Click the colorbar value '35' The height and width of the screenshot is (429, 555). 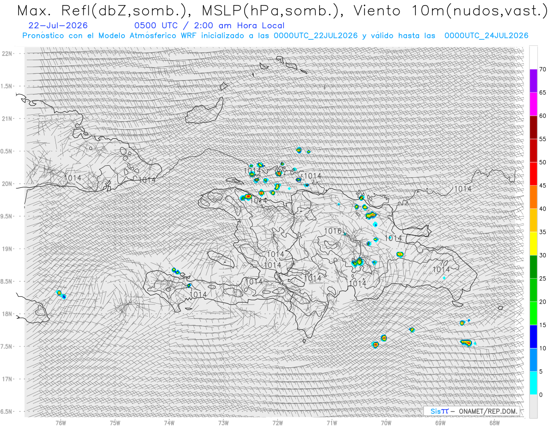[543, 232]
